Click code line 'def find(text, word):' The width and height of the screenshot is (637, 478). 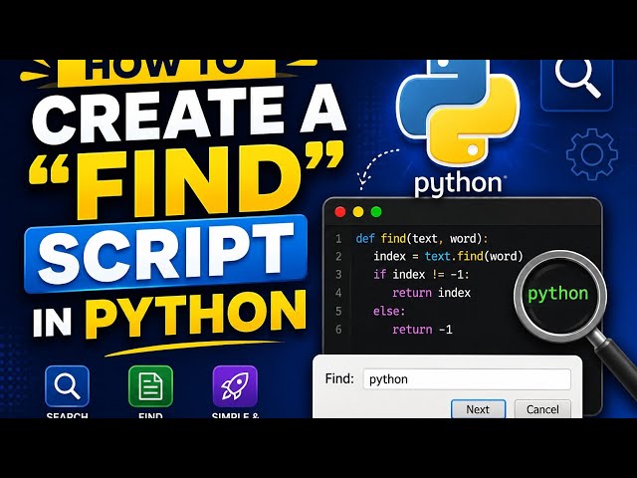coord(421,238)
